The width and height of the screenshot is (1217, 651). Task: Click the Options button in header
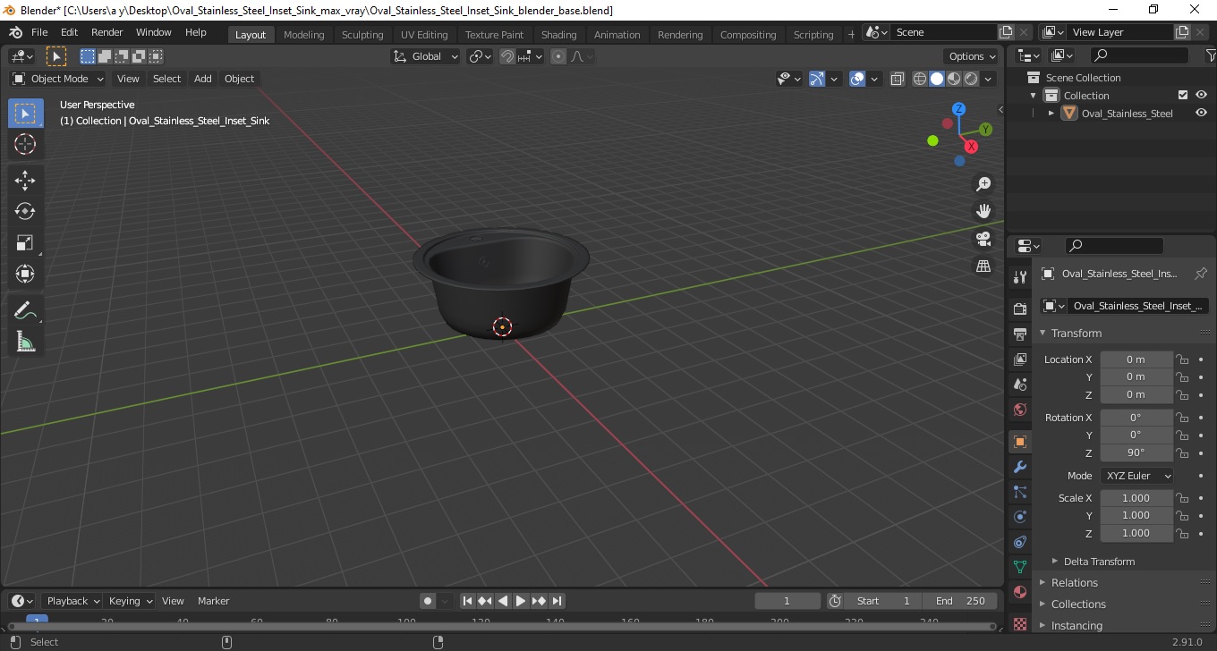click(973, 56)
